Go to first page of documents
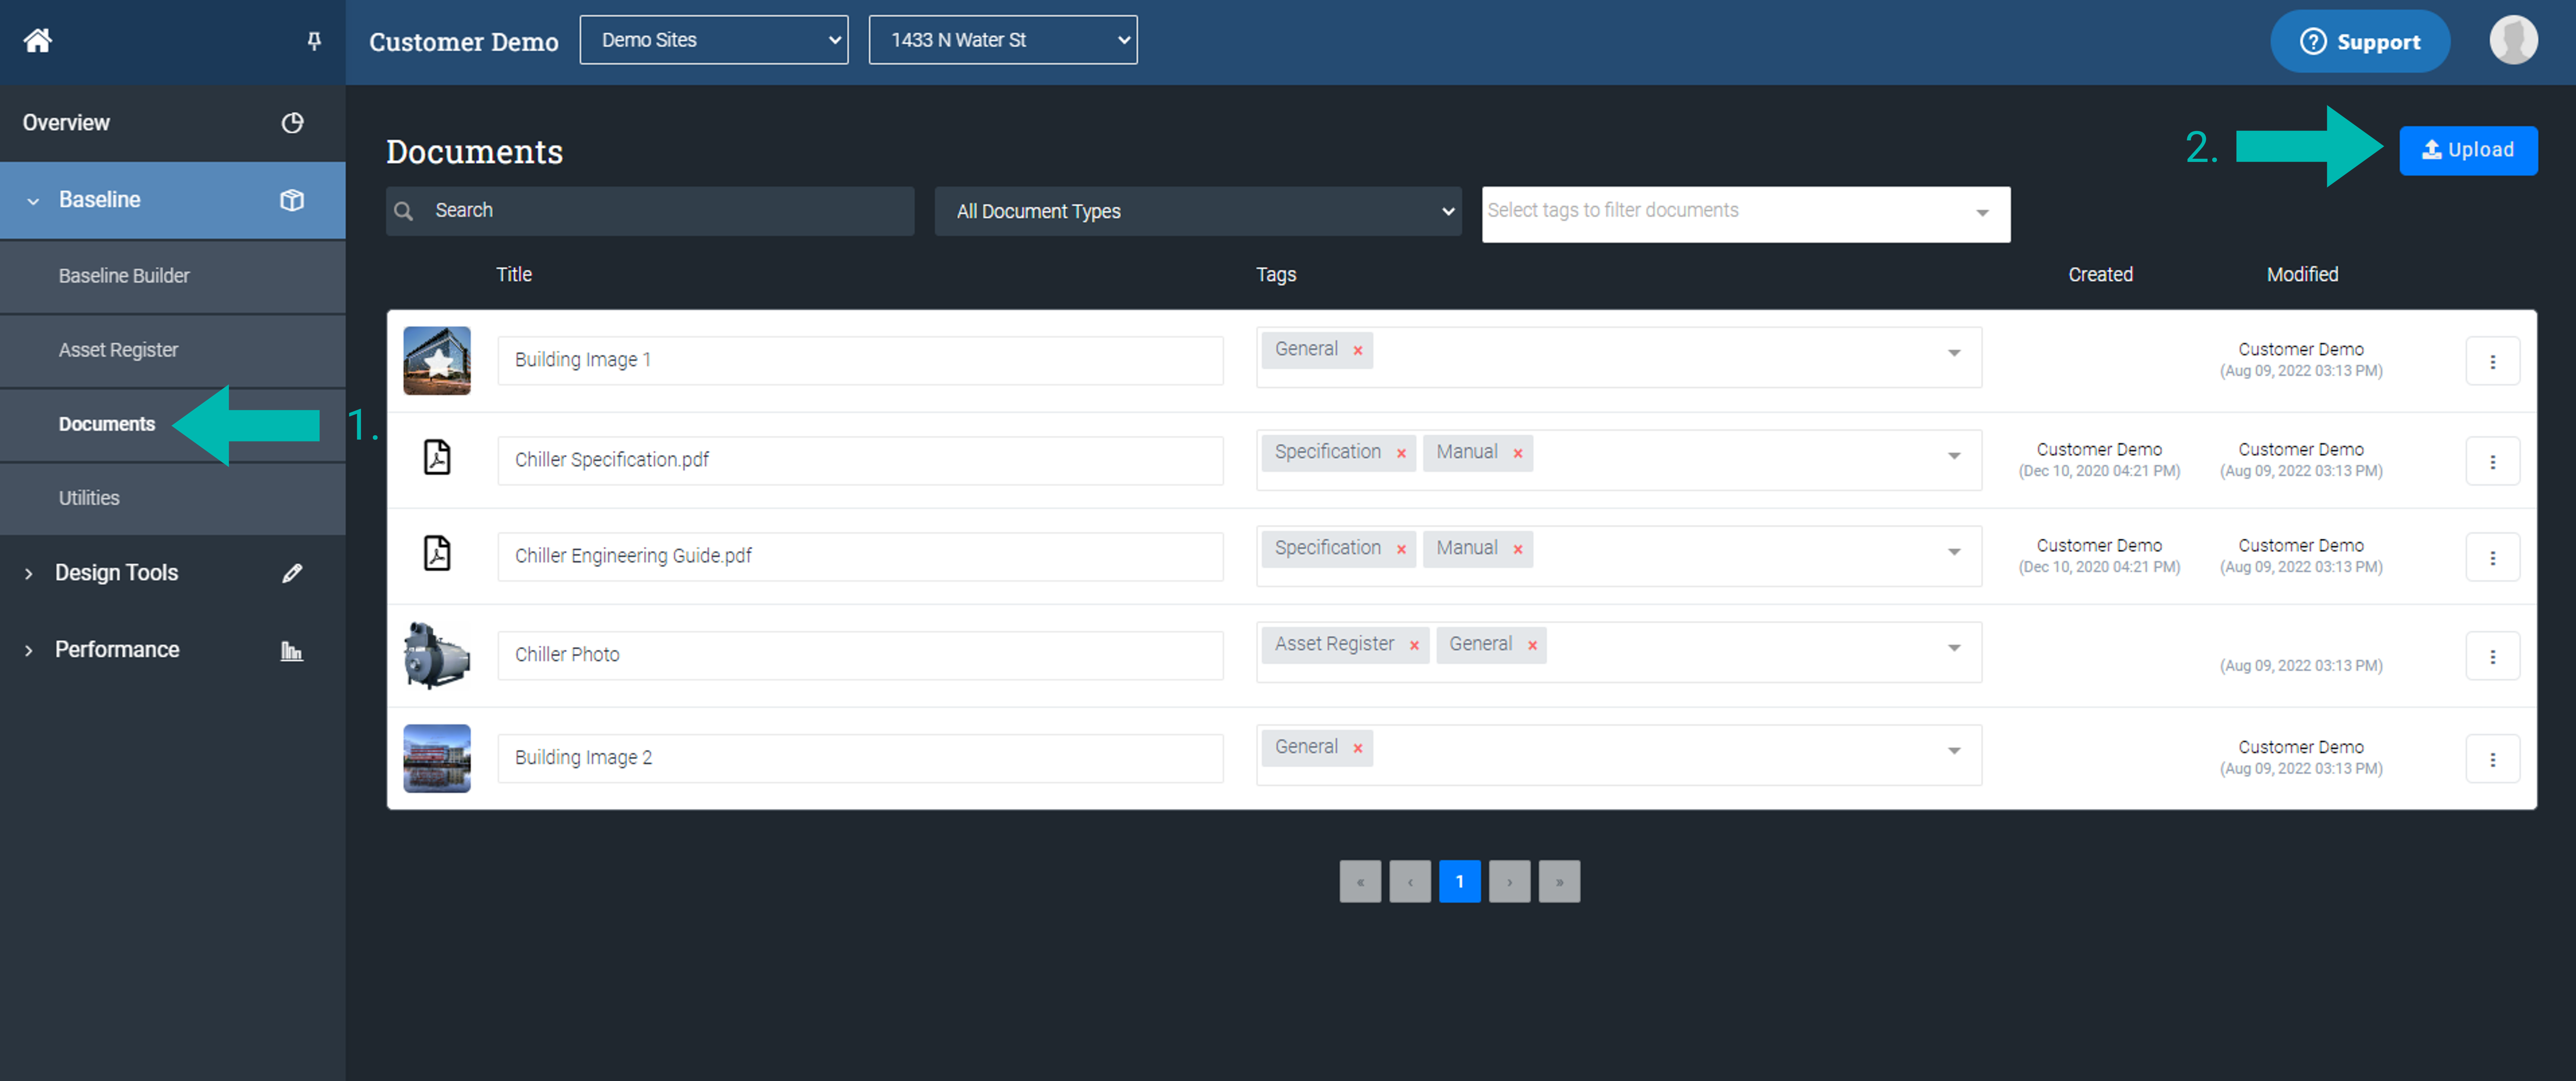Screen dimensions: 2576x1081 1360,881
